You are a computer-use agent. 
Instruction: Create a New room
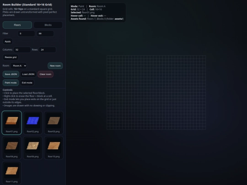(x=55, y=66)
